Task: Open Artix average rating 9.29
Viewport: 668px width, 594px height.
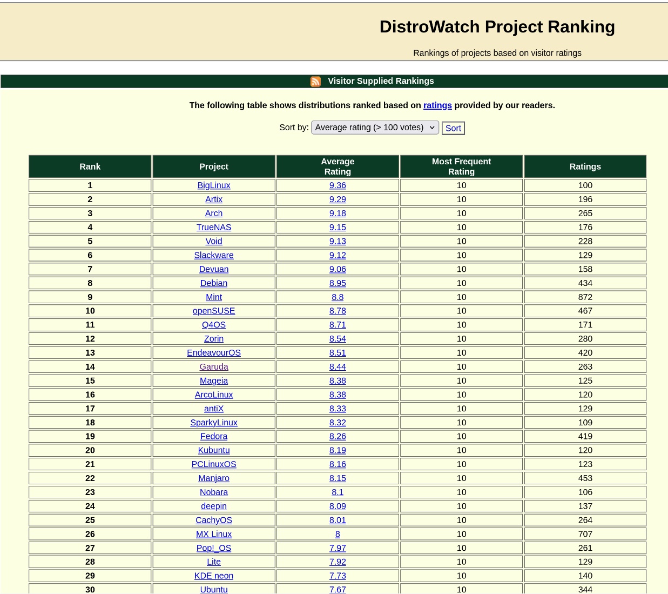Action: (338, 199)
